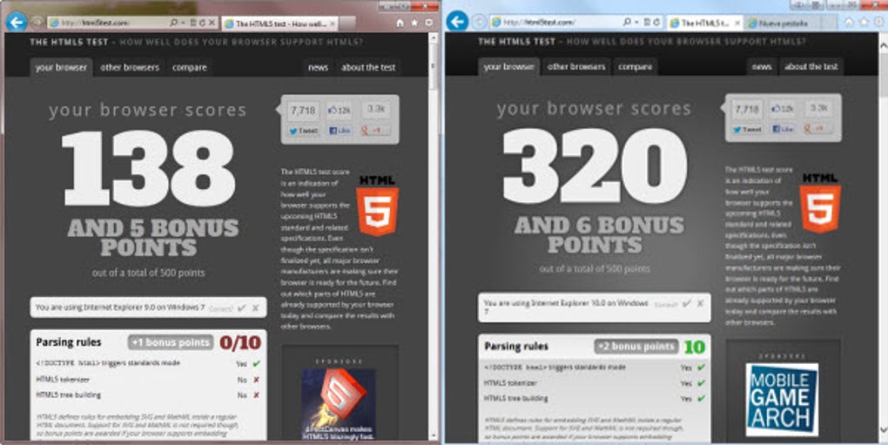Open 'about the test' tab in IE 10 window

[x=811, y=67]
